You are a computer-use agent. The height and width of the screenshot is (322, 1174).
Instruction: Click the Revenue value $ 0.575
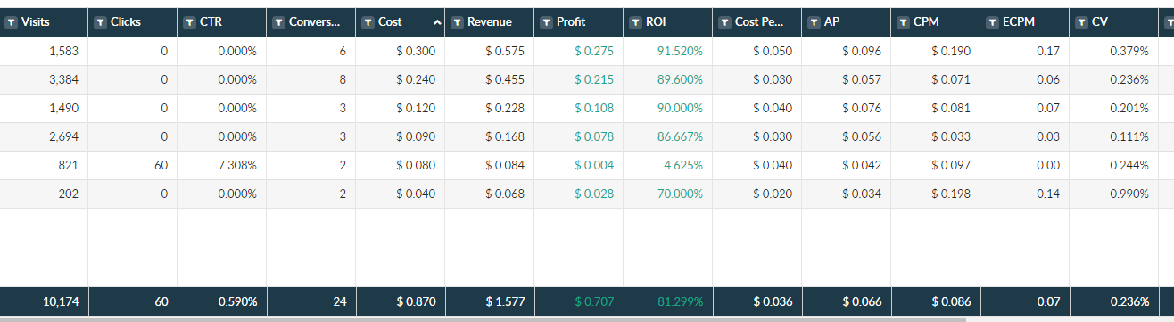click(505, 52)
